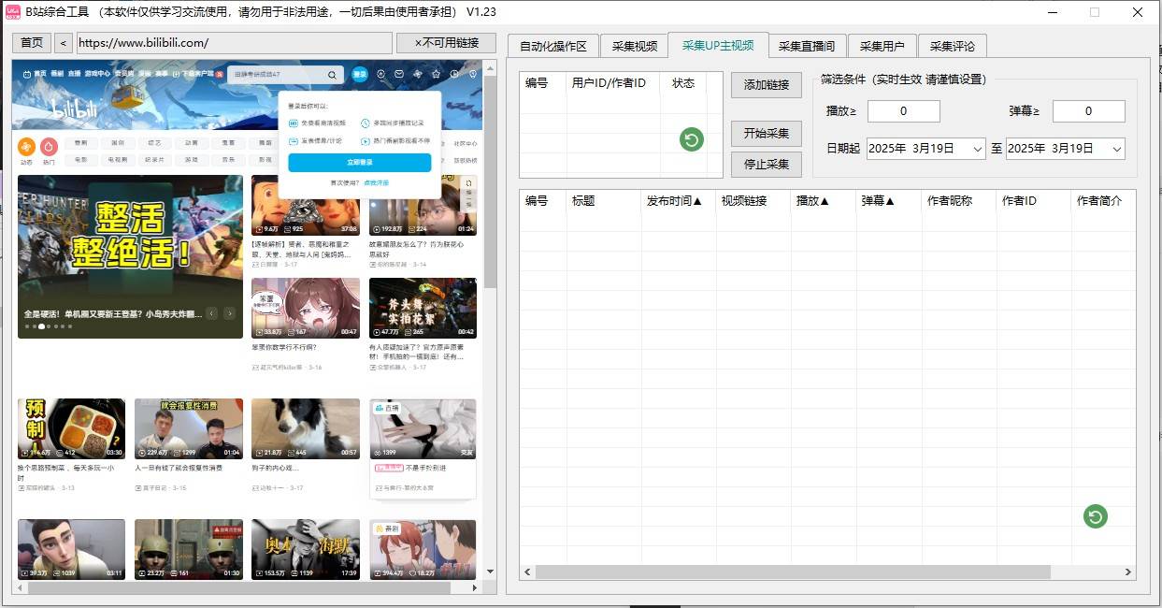Viewport: 1162px width, 608px height.
Task: Switch to the 采集视频 tab
Action: click(634, 46)
